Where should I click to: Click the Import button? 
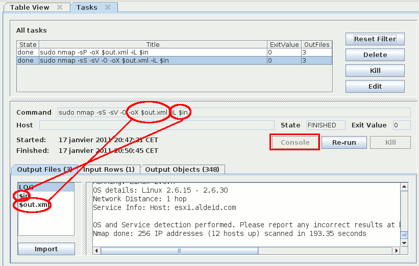(46, 249)
